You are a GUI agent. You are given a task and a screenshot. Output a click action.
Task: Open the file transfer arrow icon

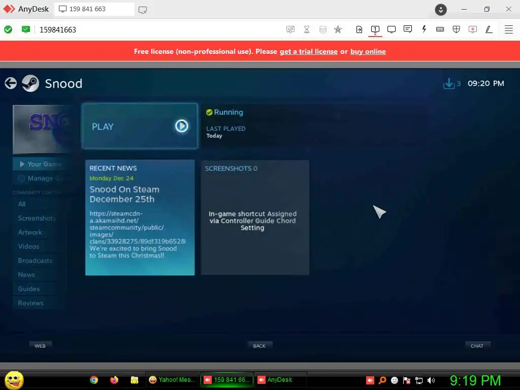click(359, 29)
